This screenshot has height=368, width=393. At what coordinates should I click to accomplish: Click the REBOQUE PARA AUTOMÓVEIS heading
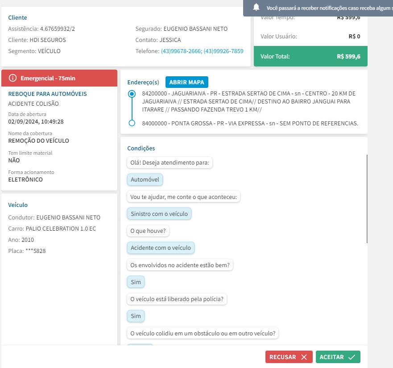[48, 94]
